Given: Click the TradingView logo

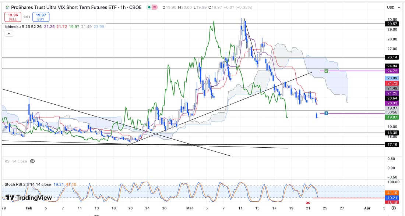Looking at the screenshot, I should point(29,198).
